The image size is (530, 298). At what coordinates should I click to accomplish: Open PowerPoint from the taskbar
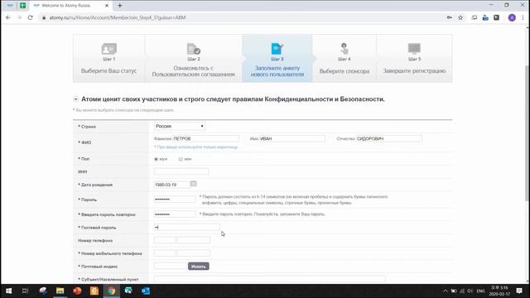(77, 291)
